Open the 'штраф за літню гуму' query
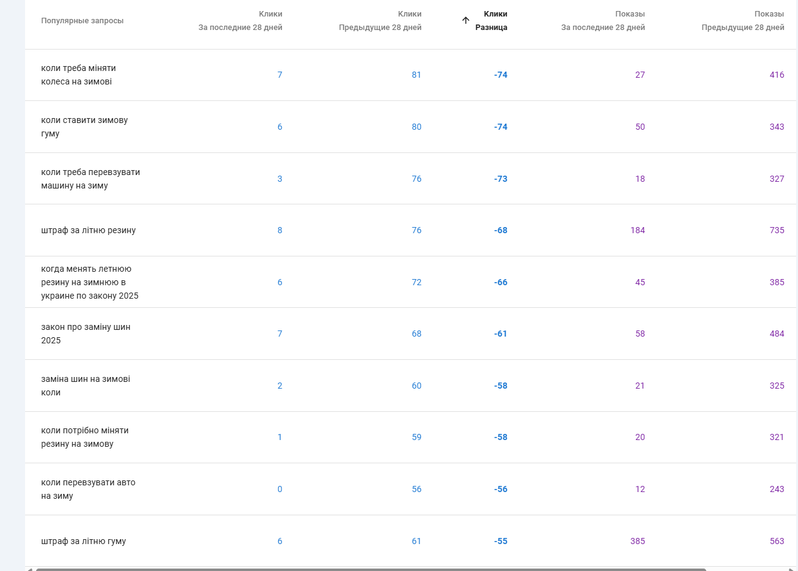The image size is (798, 571). coord(84,542)
